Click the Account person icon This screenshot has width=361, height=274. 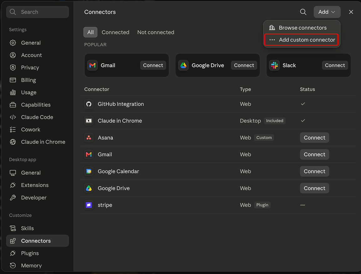13,55
